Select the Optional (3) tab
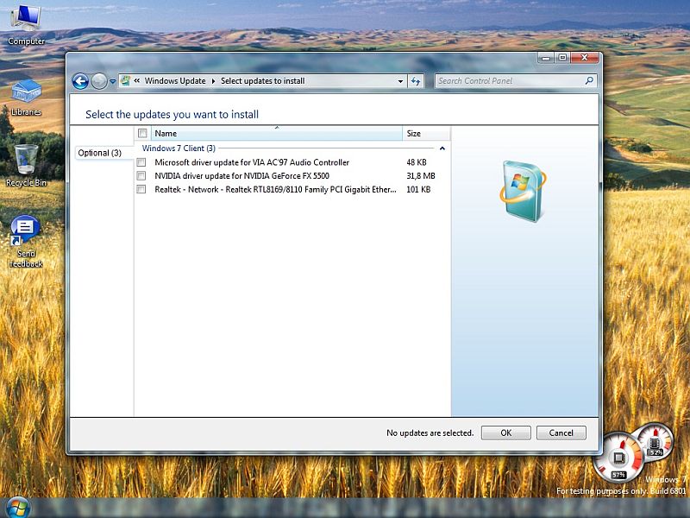The image size is (690, 518). (104, 153)
